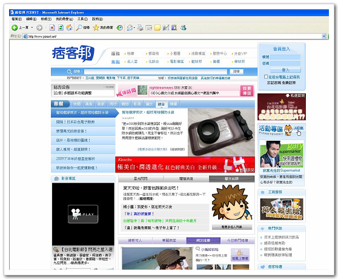
Task: Open the 升級VIP link
Action: (x=240, y=53)
